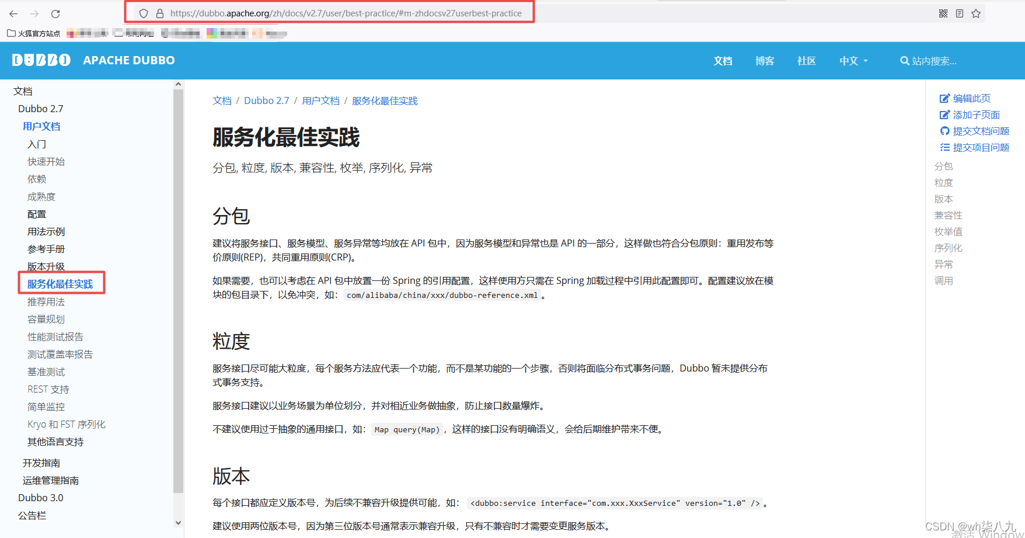Open 推荐用法 in the sidebar

46,301
